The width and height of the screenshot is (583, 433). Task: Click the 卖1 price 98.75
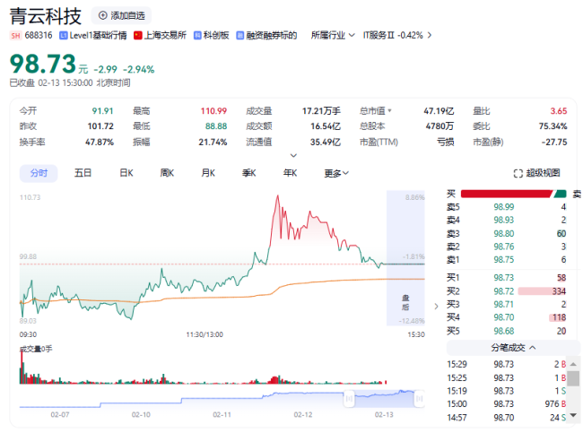coord(504,260)
